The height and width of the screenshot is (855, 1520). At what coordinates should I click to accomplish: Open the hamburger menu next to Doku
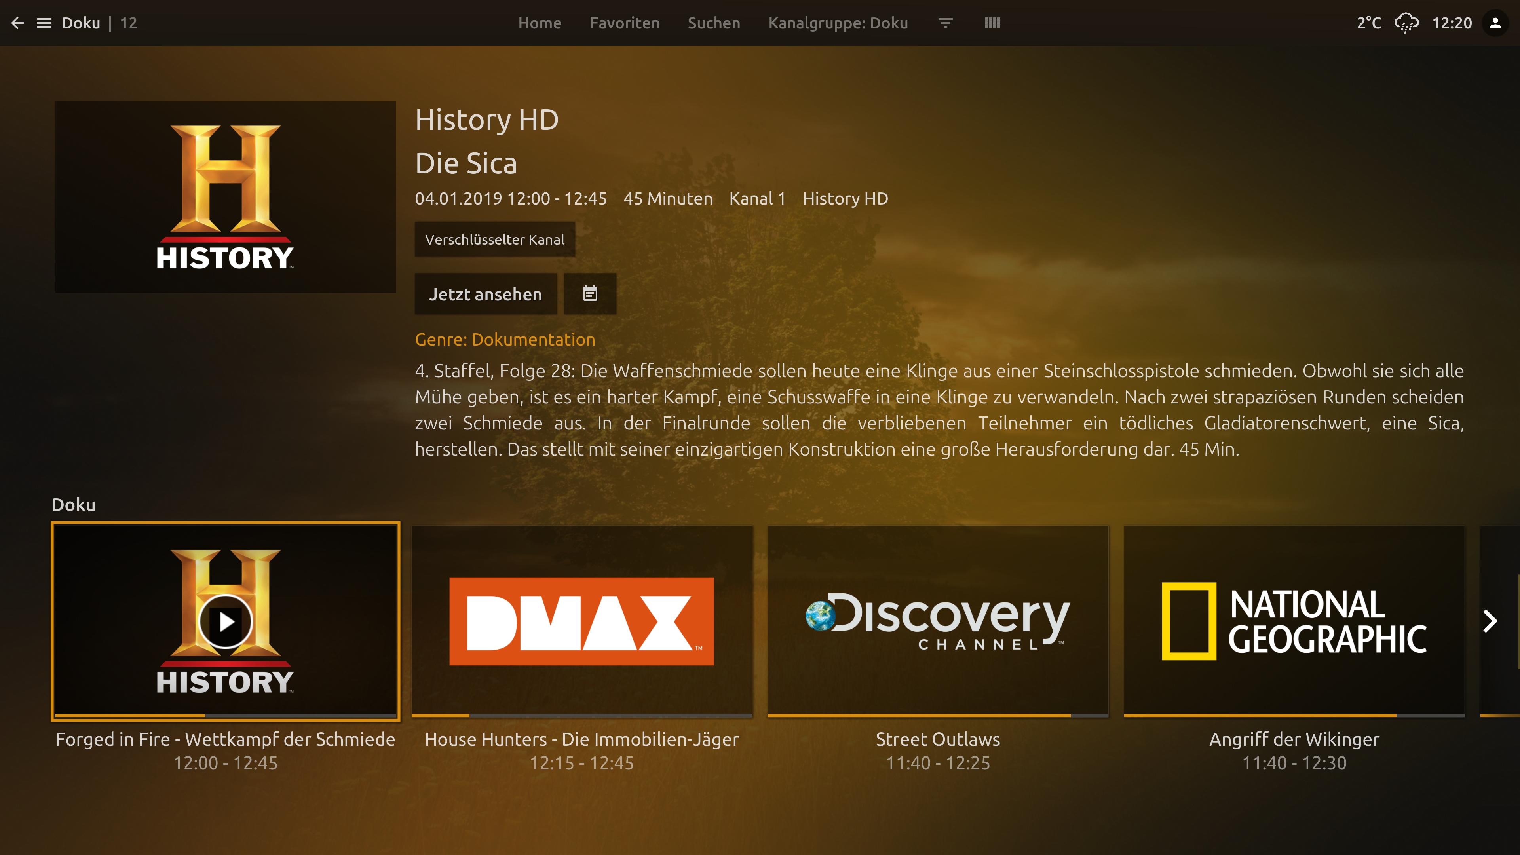pos(44,23)
